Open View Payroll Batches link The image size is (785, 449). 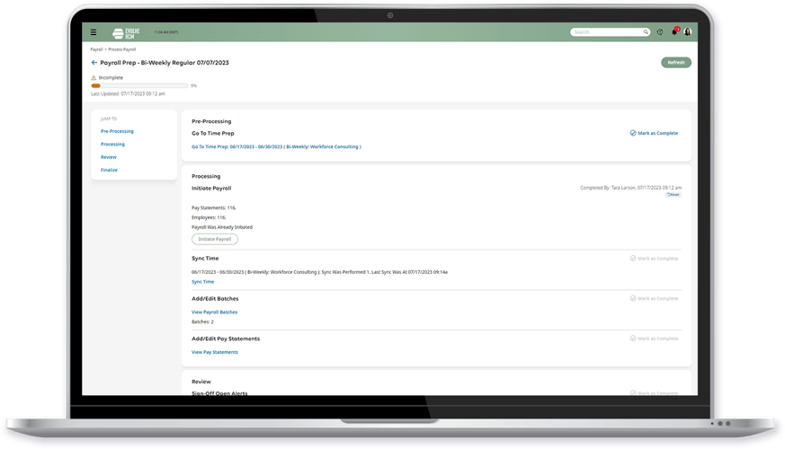tap(214, 312)
